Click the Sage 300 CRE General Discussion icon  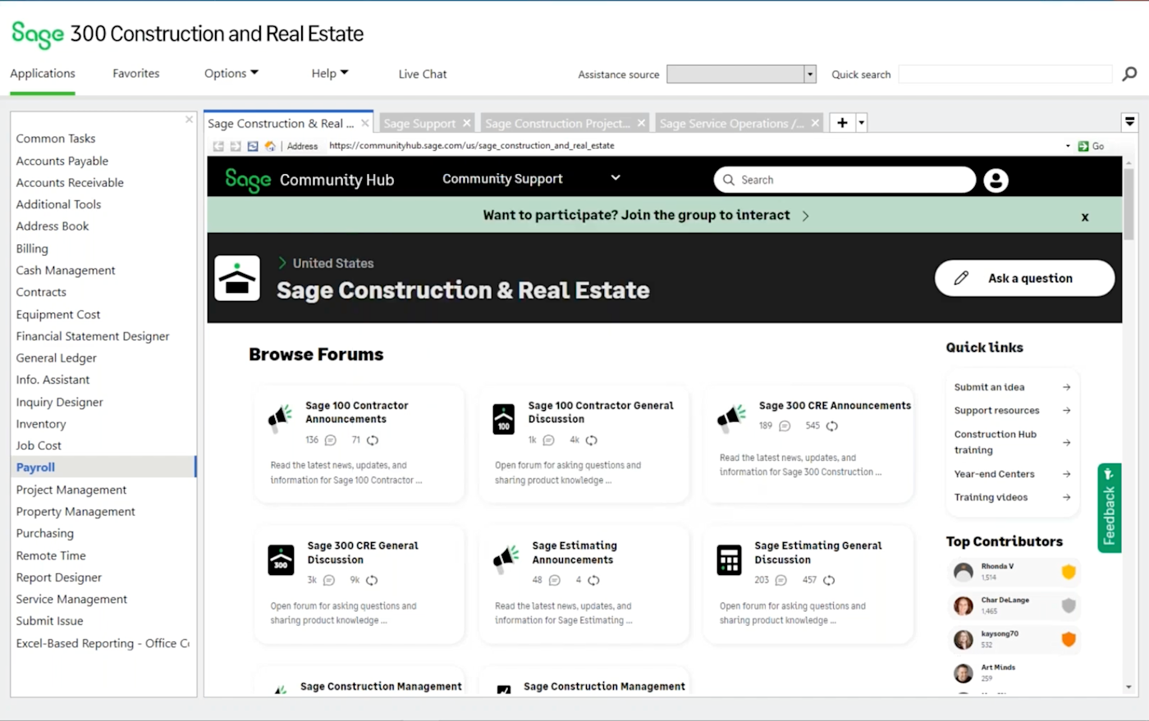click(281, 559)
